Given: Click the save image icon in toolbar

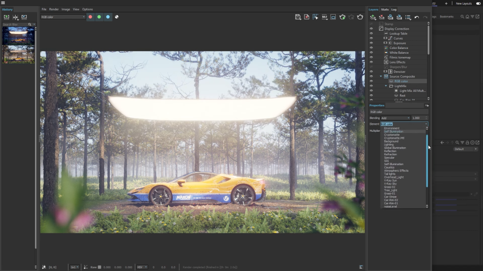Looking at the screenshot, I should tap(298, 17).
